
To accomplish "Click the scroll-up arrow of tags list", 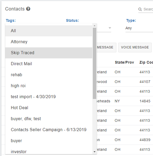I will (95, 26).
